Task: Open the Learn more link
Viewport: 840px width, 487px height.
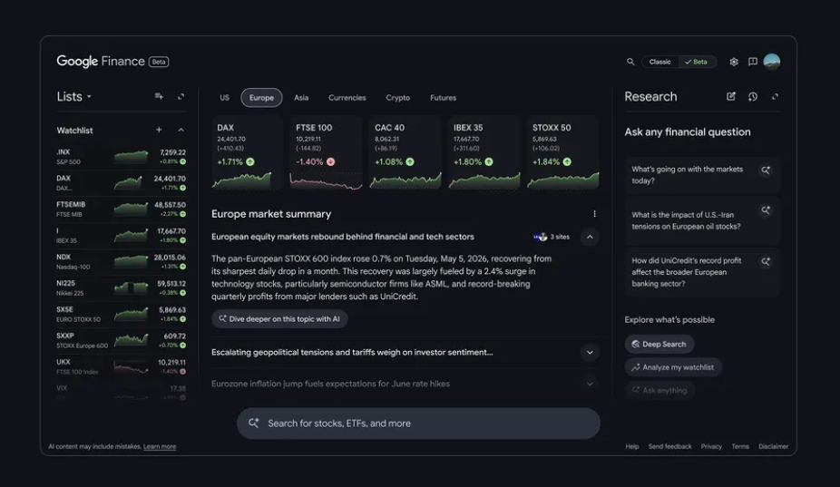Action: tap(160, 447)
